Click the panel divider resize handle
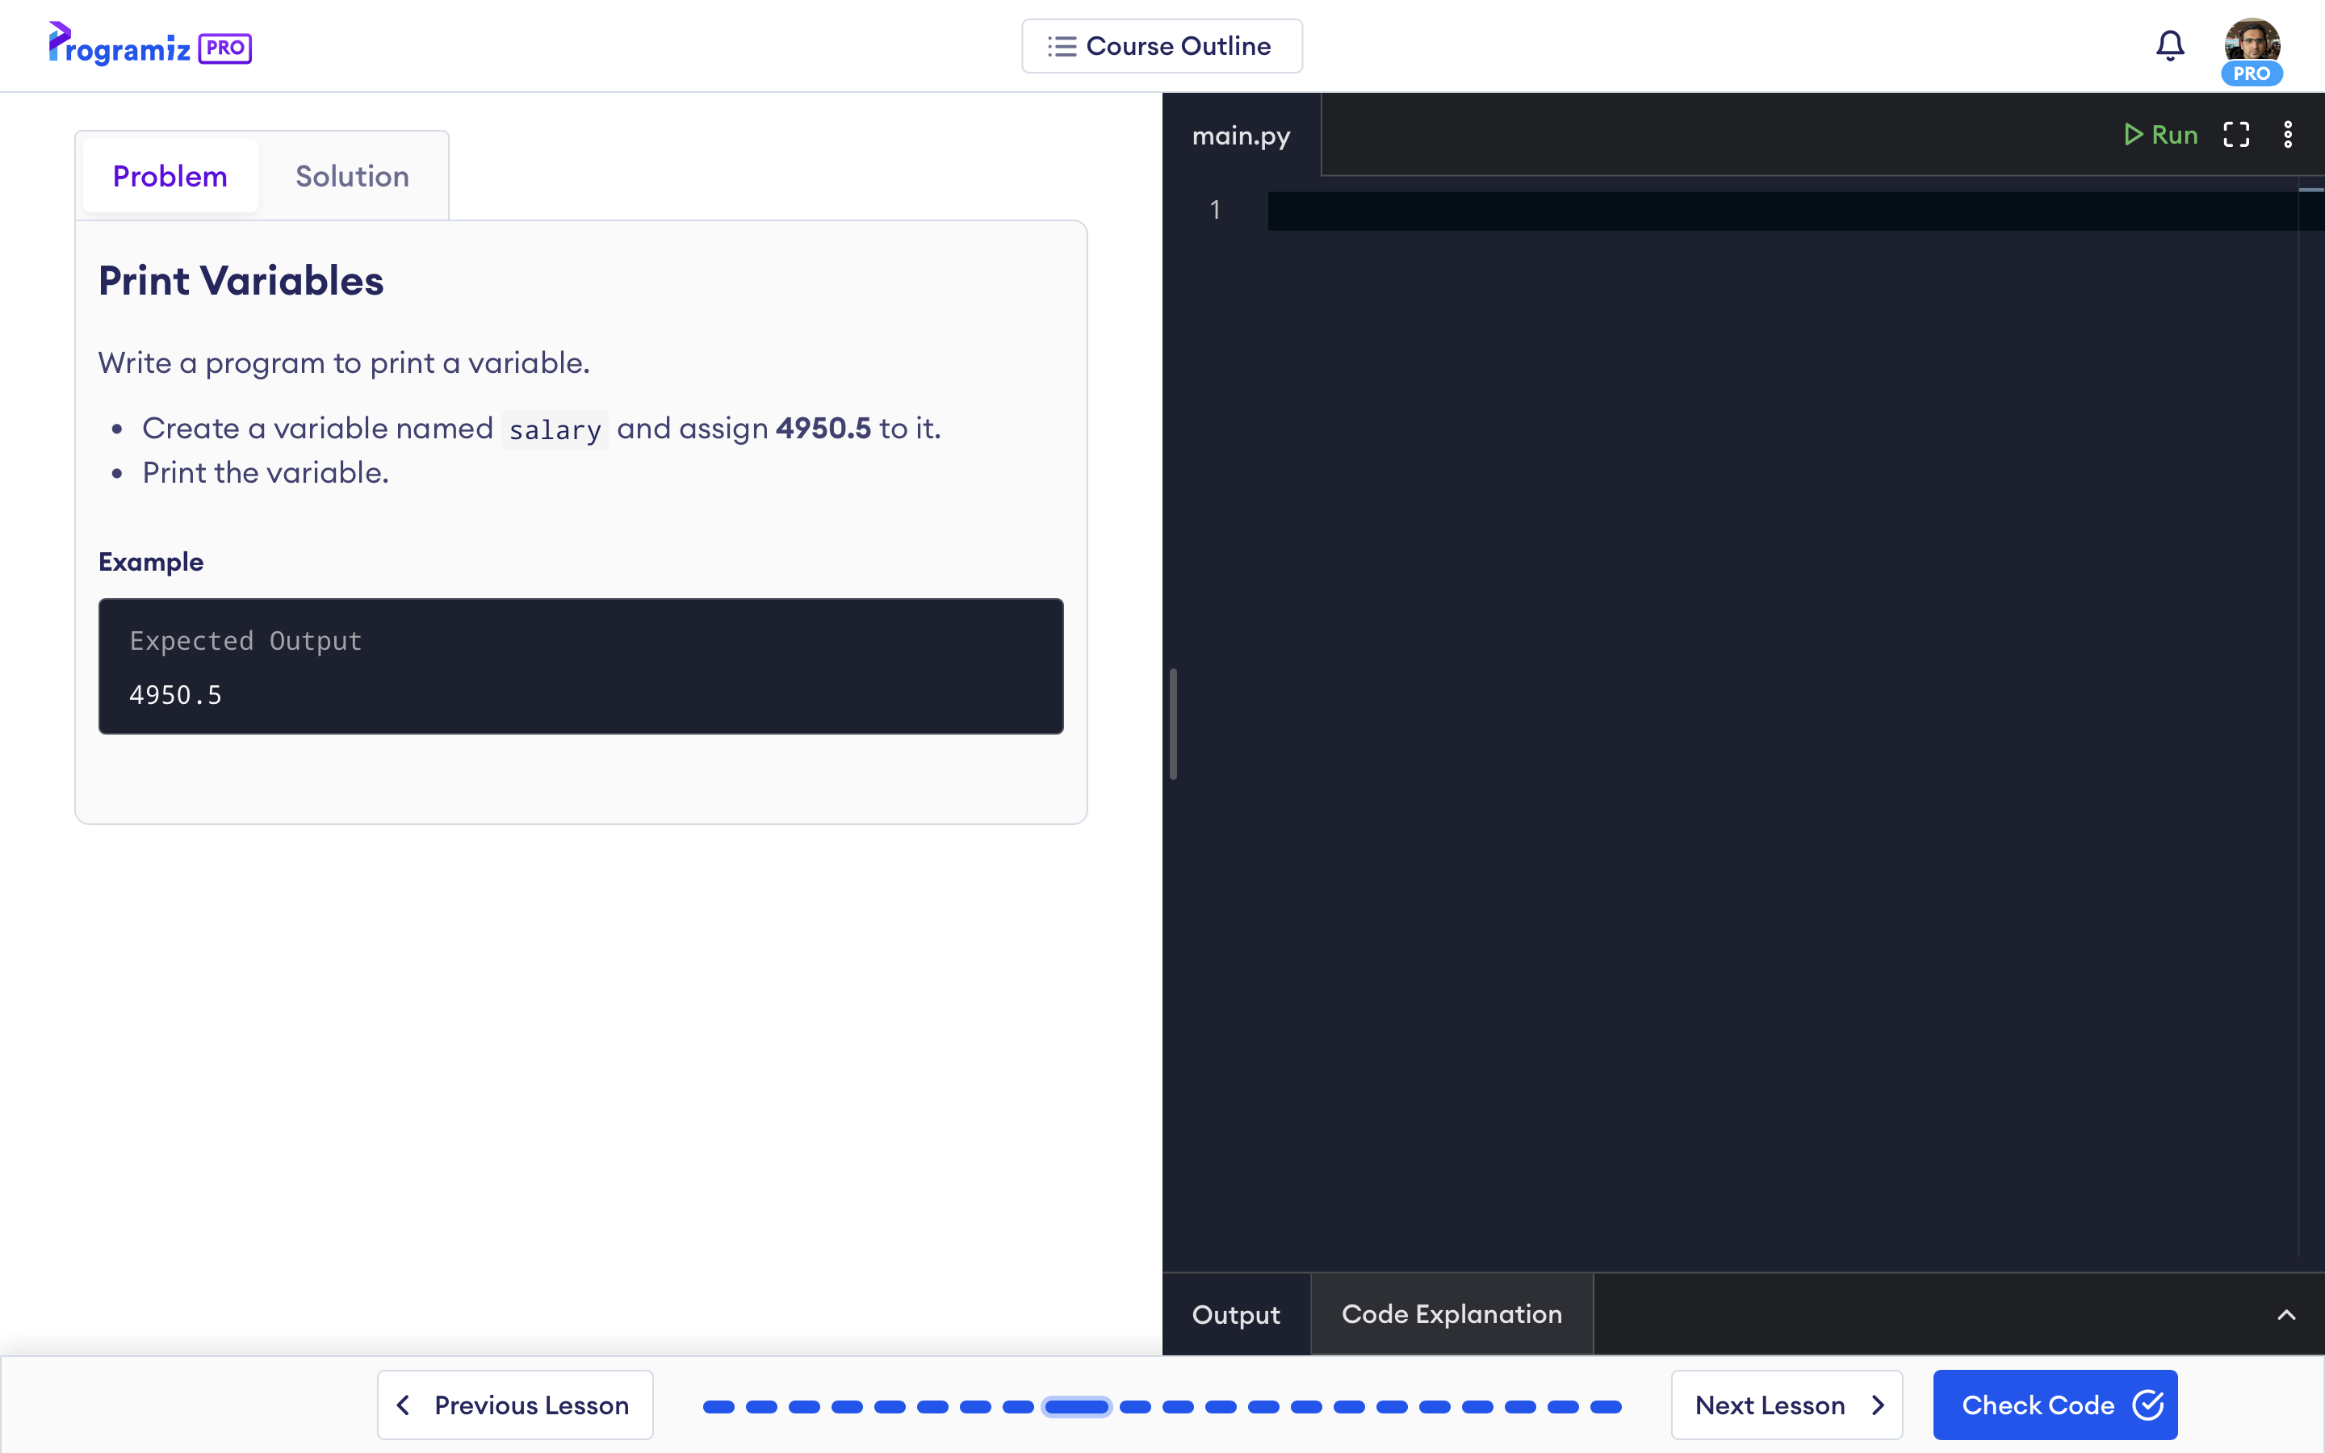Image resolution: width=2325 pixels, height=1453 pixels. tap(1173, 723)
